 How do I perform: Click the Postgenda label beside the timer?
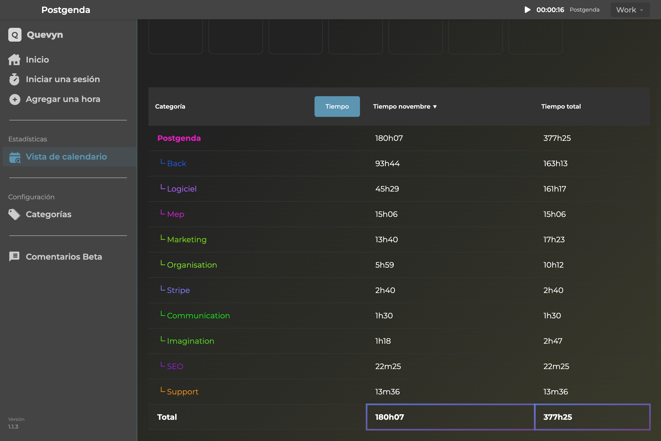(x=584, y=10)
